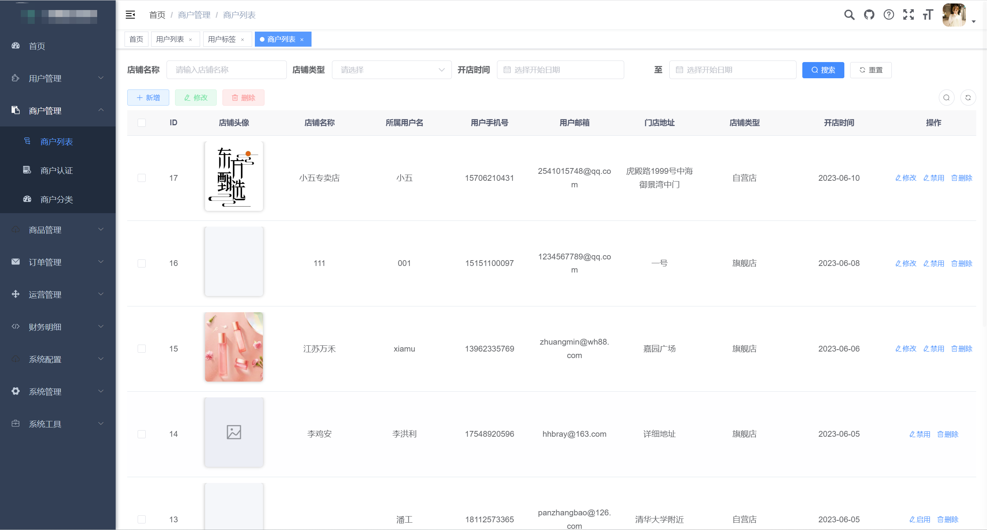Check the row with ID 13
The image size is (987, 530).
point(141,519)
